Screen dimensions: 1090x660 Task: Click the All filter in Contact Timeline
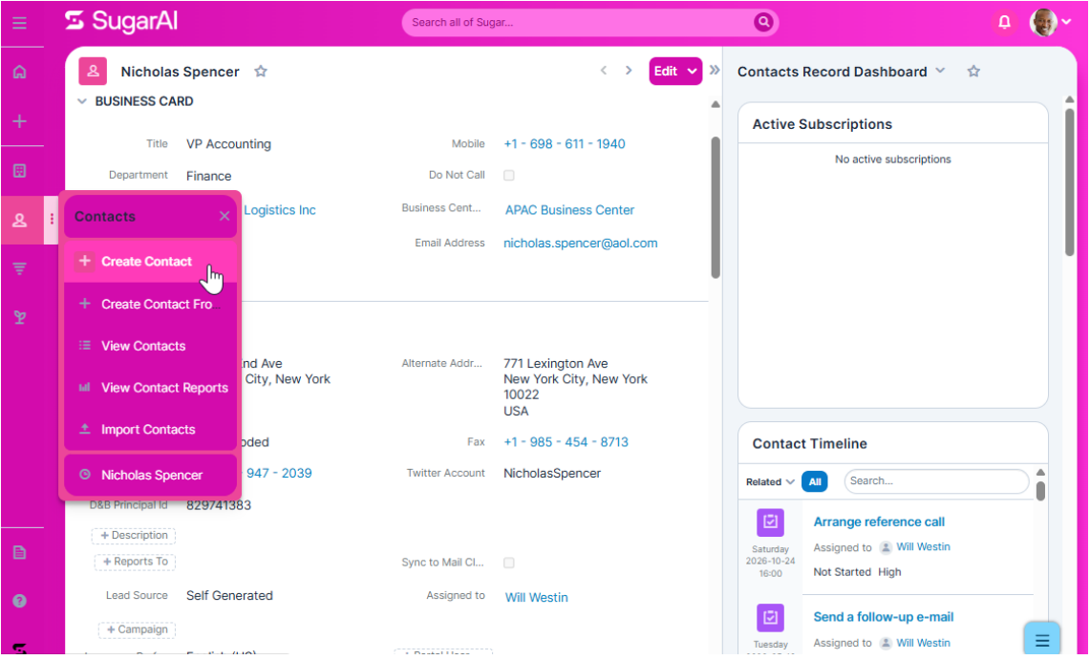[x=815, y=481]
